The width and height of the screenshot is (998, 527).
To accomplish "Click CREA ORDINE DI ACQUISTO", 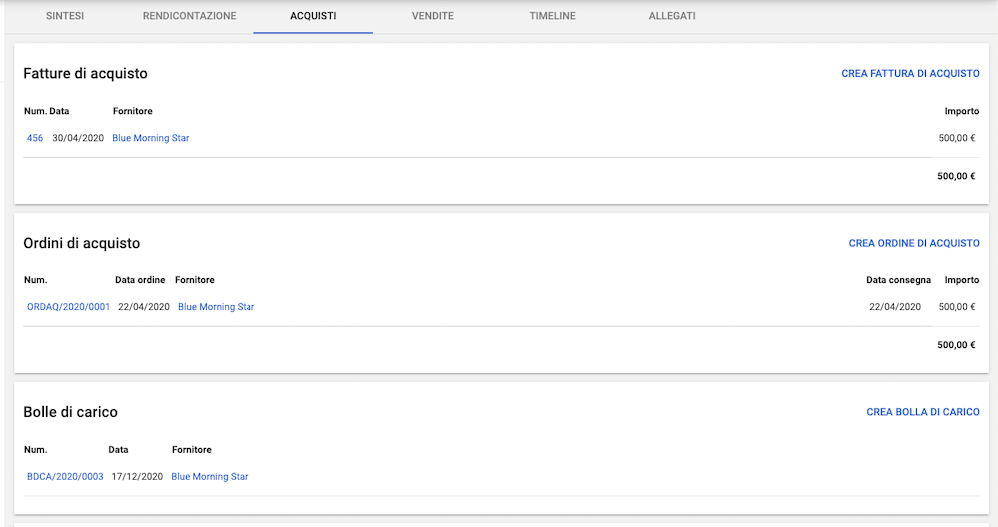I will tap(914, 243).
